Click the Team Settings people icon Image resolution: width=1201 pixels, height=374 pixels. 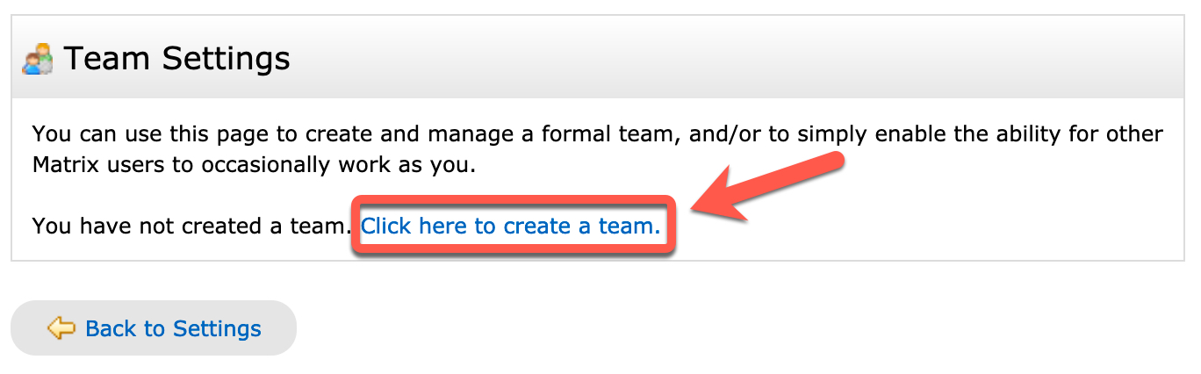tap(38, 60)
